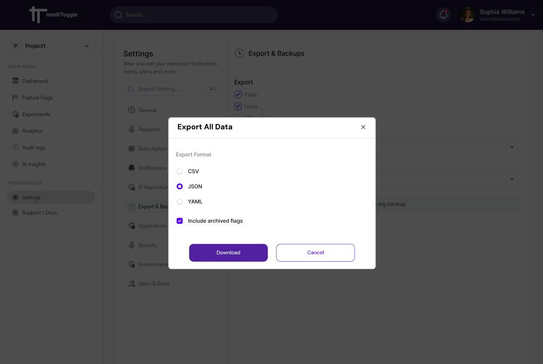Click the IntelliToggle logo icon
The height and width of the screenshot is (364, 543).
[x=35, y=15]
